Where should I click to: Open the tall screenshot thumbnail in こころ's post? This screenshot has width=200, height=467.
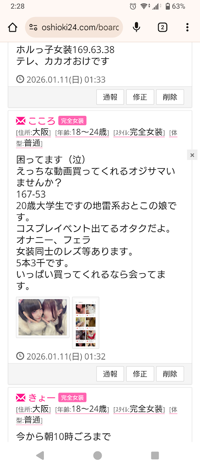click(x=86, y=323)
